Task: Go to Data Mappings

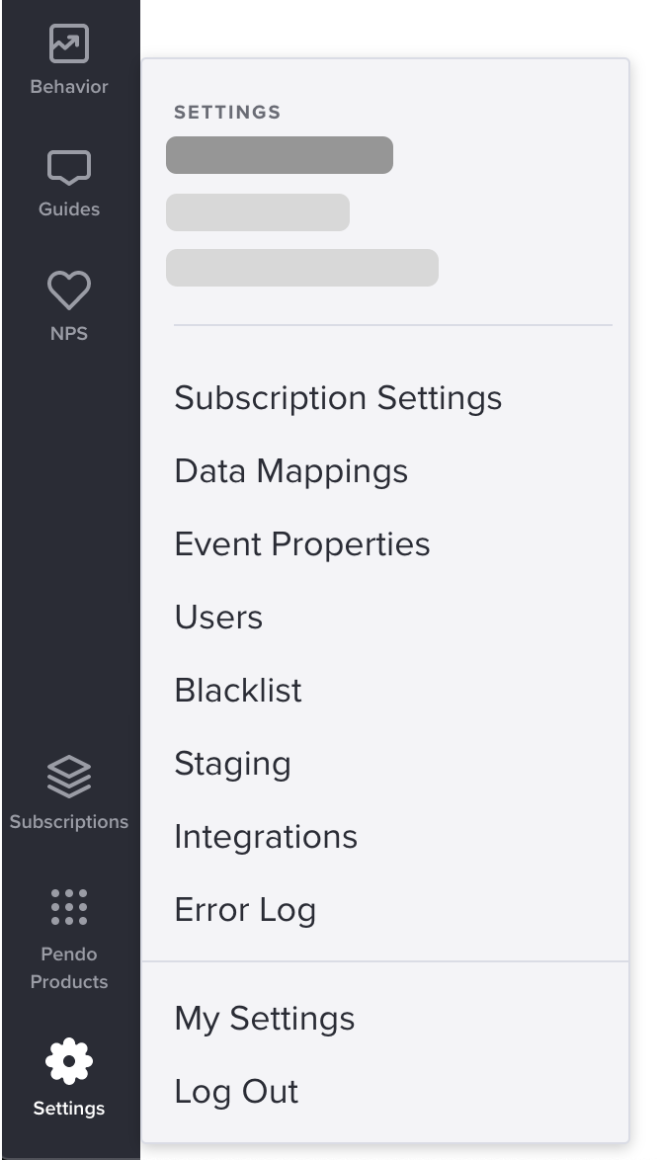Action: coord(290,471)
